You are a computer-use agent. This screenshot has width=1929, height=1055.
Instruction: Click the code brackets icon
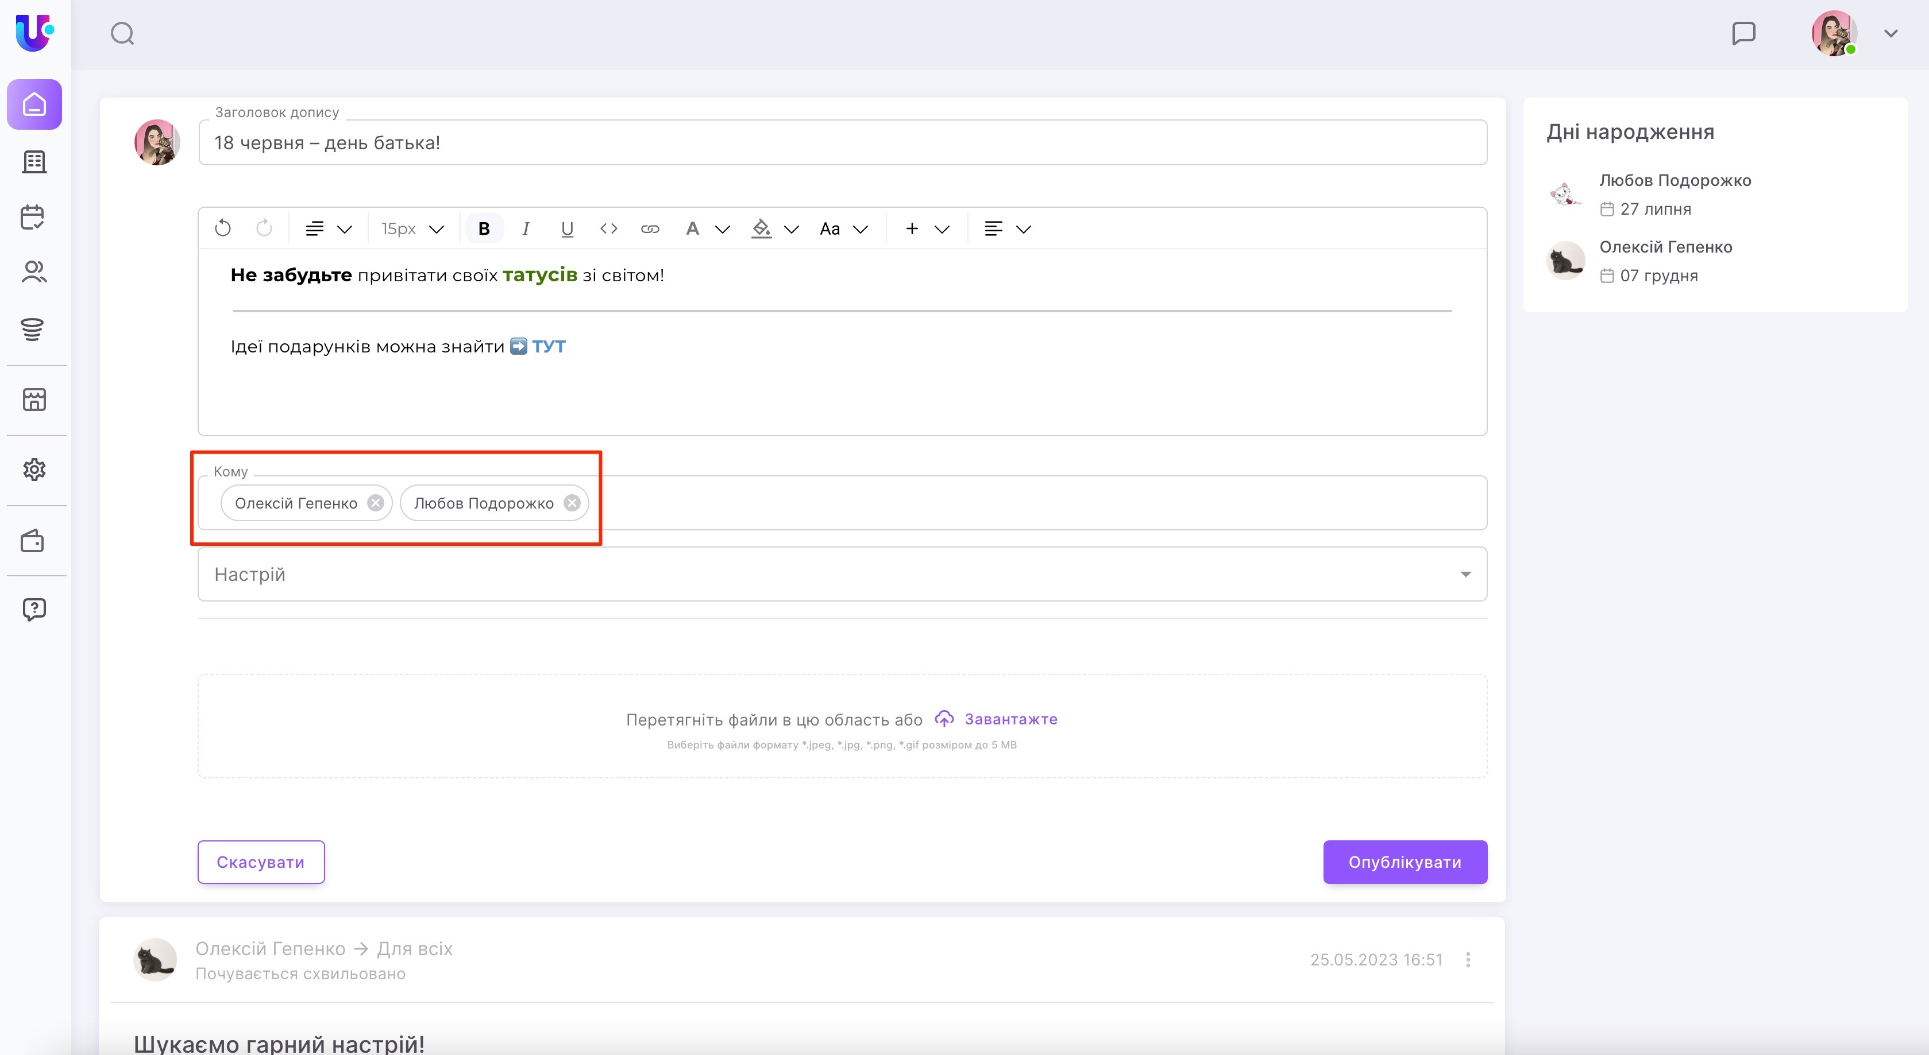coord(609,228)
